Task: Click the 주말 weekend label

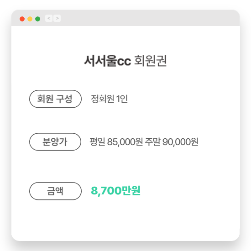Action: coord(152,141)
